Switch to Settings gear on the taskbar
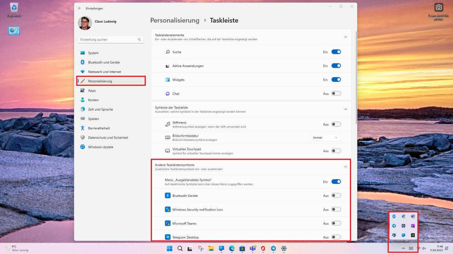The image size is (453, 254). [284, 248]
